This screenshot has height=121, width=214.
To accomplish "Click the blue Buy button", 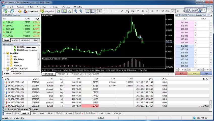I will pos(206,73).
